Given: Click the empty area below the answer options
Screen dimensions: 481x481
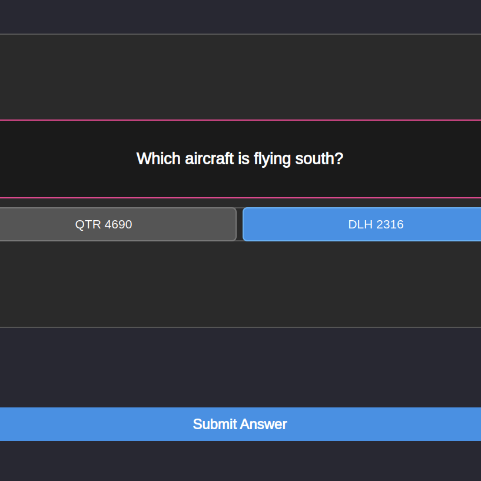Looking at the screenshot, I should pos(240,284).
